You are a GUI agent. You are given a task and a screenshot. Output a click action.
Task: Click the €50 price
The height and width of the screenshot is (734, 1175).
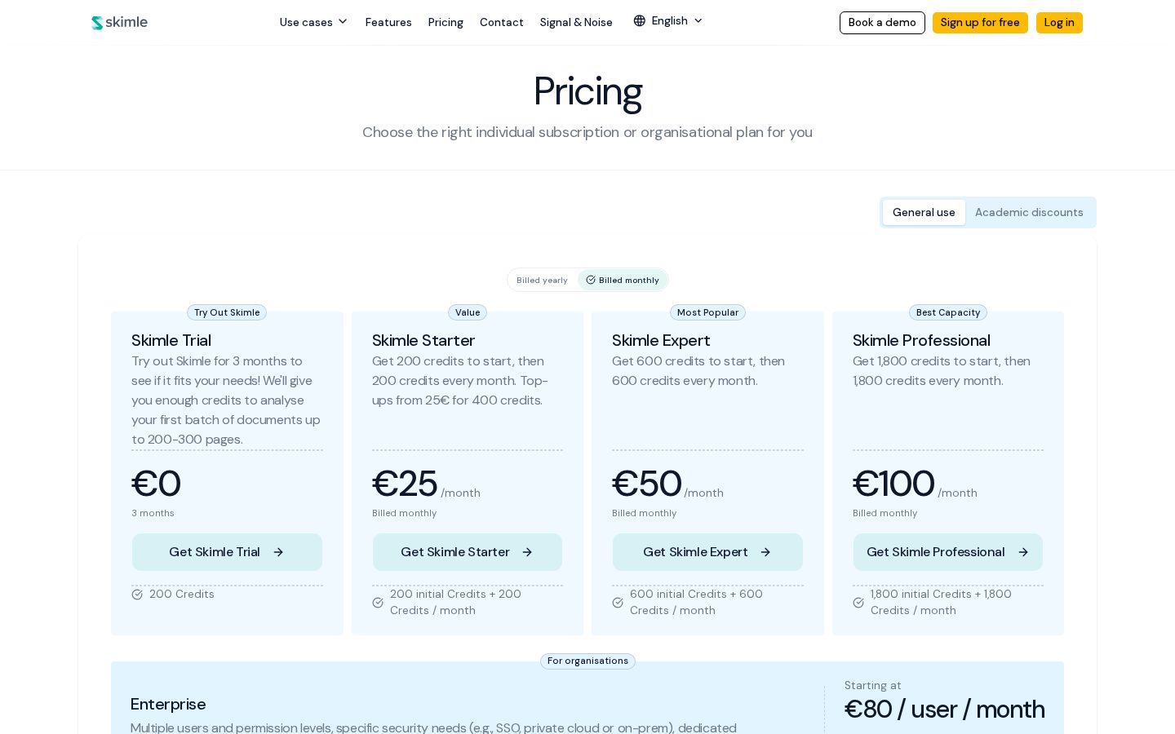(x=647, y=484)
